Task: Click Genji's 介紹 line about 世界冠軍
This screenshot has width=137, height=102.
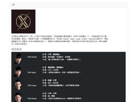Action: (61, 73)
